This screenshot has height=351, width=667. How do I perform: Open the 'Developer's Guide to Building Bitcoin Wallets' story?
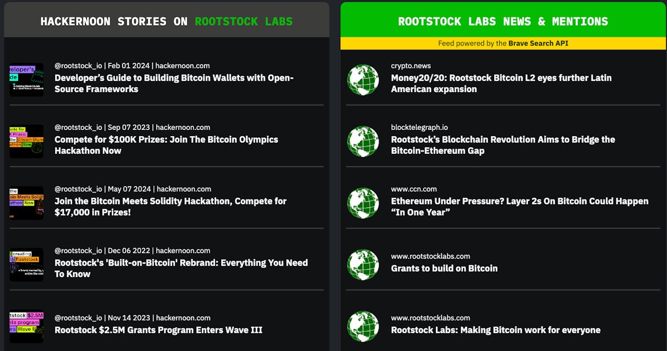[174, 84]
